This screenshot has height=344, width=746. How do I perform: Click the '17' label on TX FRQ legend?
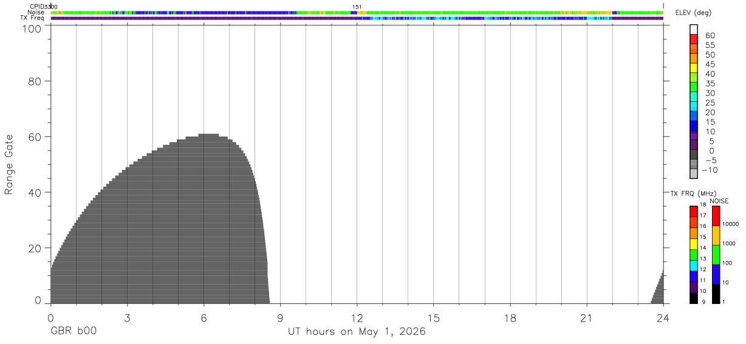click(703, 215)
